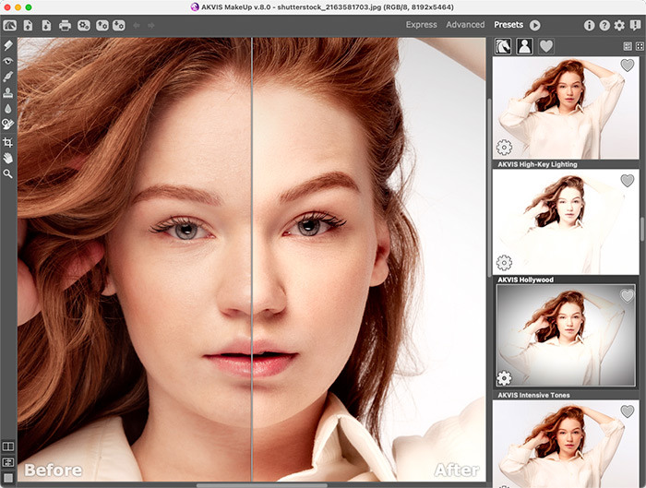Show only favorite presets with heart filter
646x488 pixels.
(546, 46)
